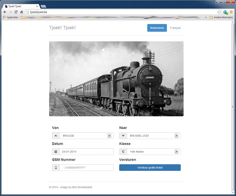Image resolution: width=236 pixels, height=196 pixels.
Task: Click the calendar icon beside Datum
Action: 56,152
